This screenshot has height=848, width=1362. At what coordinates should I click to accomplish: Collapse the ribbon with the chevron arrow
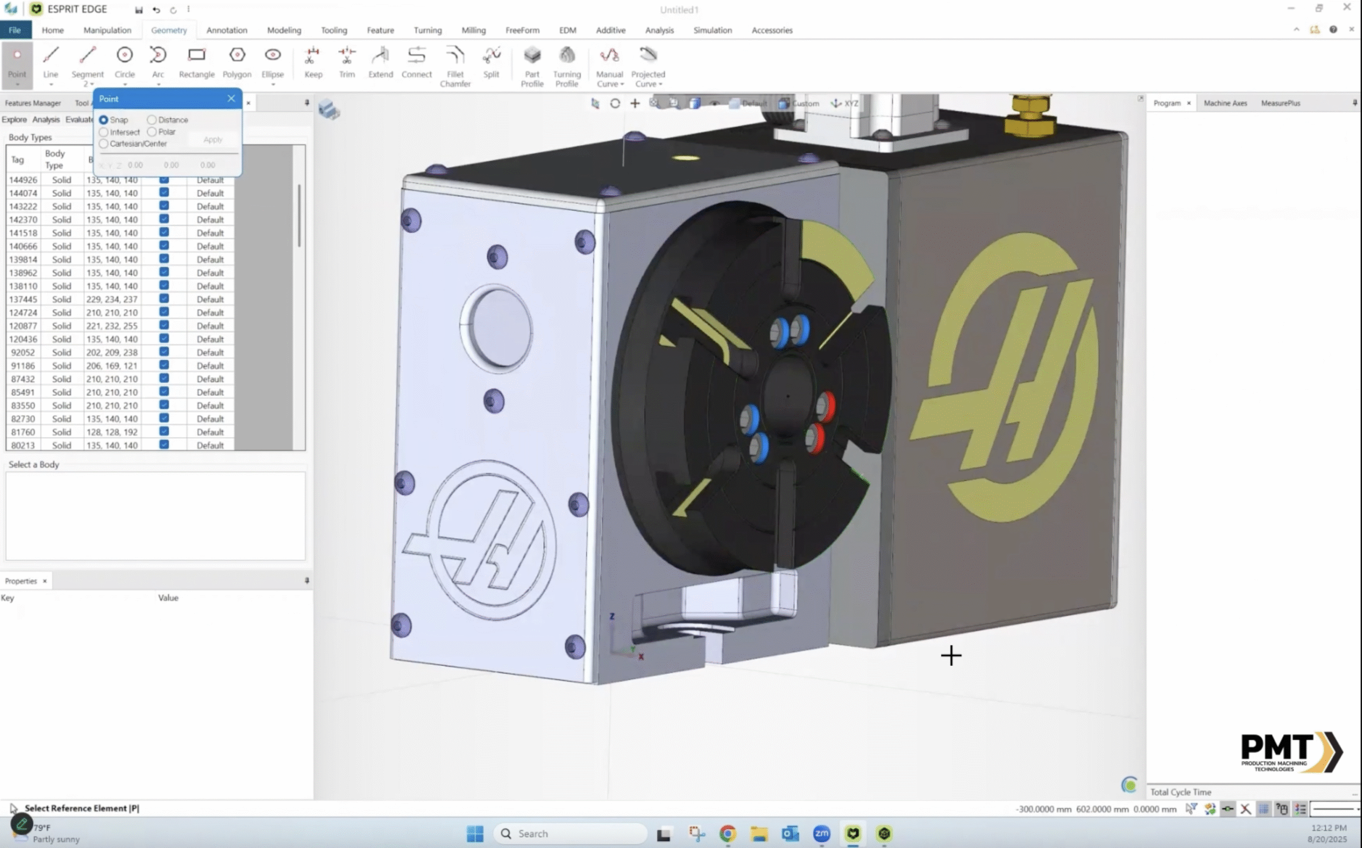click(x=1297, y=30)
